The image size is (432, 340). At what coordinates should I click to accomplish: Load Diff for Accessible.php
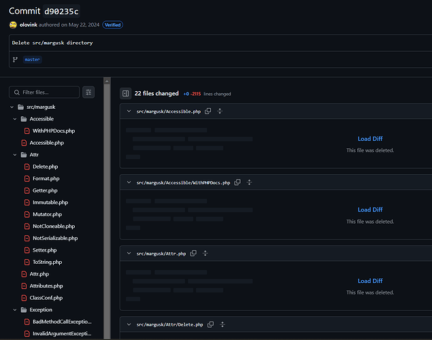coord(370,139)
